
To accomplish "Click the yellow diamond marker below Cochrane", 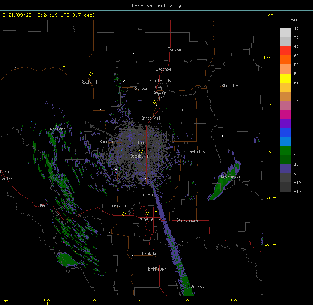I will pos(123,214).
